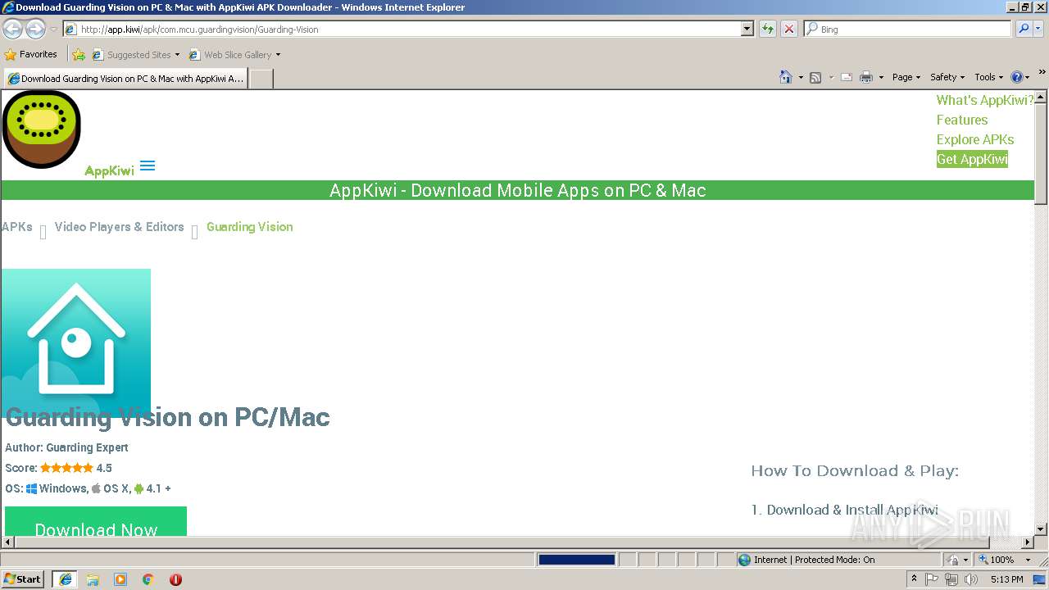
Task: Click the Add to Favorites Bar icon
Action: (x=79, y=55)
